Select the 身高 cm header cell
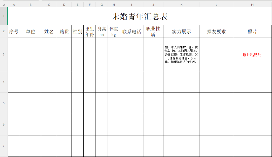The image size is (272, 157). [x=102, y=32]
